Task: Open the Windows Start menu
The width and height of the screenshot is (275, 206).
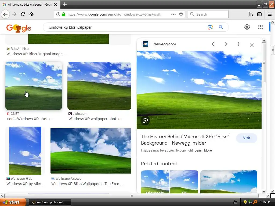Action: click(13, 202)
